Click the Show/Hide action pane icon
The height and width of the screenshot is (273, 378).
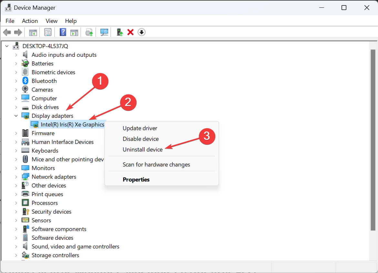(x=74, y=32)
